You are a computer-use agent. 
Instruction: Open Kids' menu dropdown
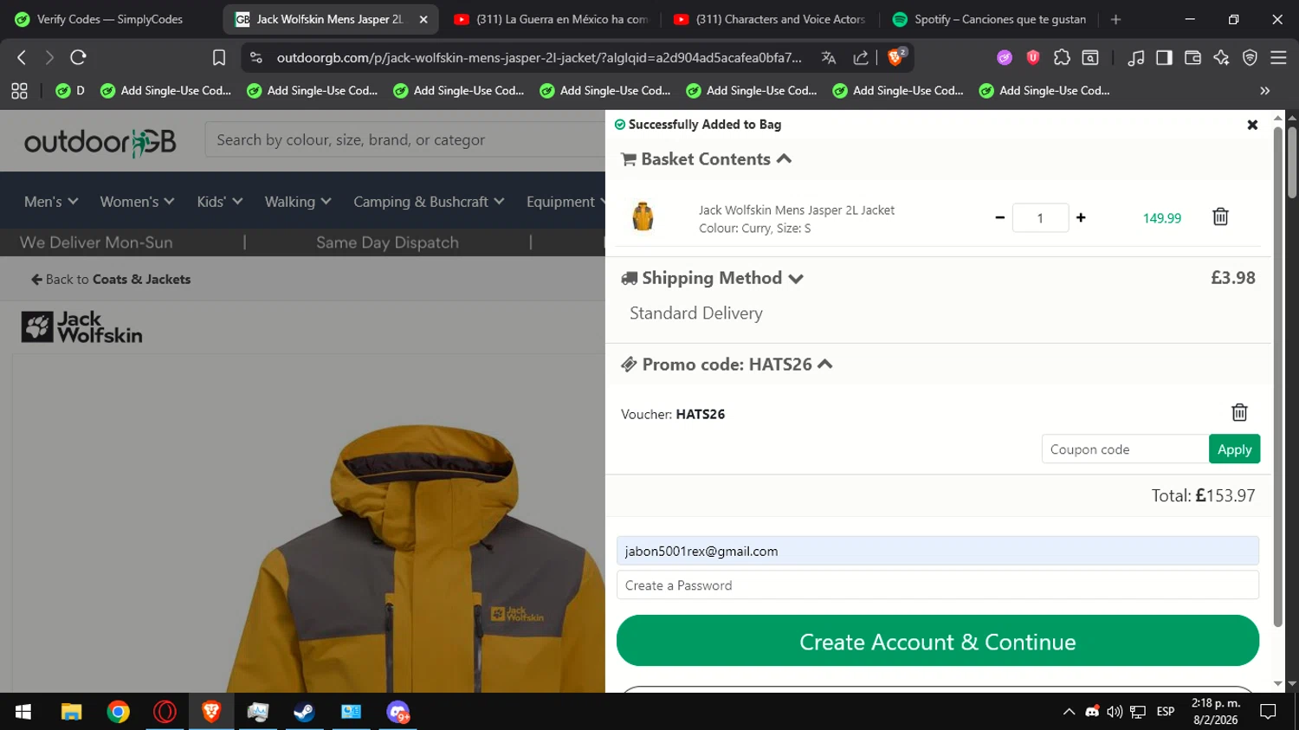point(219,202)
